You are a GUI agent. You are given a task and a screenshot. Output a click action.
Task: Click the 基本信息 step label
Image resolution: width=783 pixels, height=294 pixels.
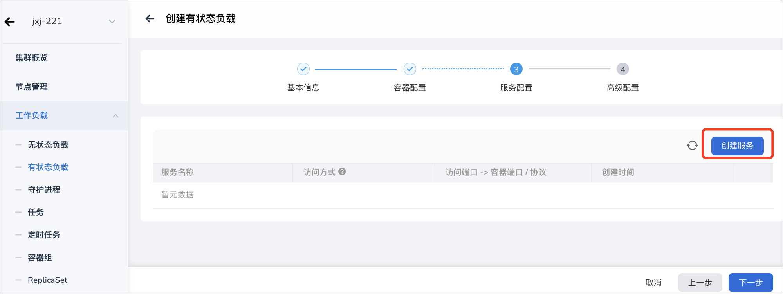tap(303, 88)
